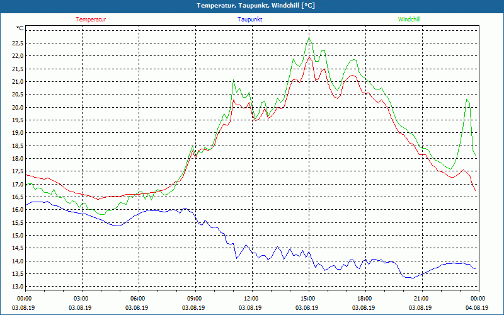Viewport: 504px width, 315px height.
Task: Click the 04.08.19 date label
Action: 477,307
